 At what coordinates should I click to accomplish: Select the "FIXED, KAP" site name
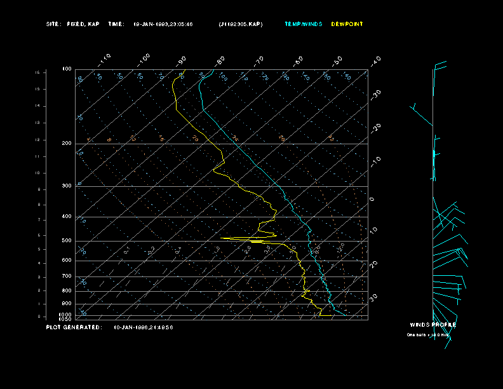click(x=83, y=24)
